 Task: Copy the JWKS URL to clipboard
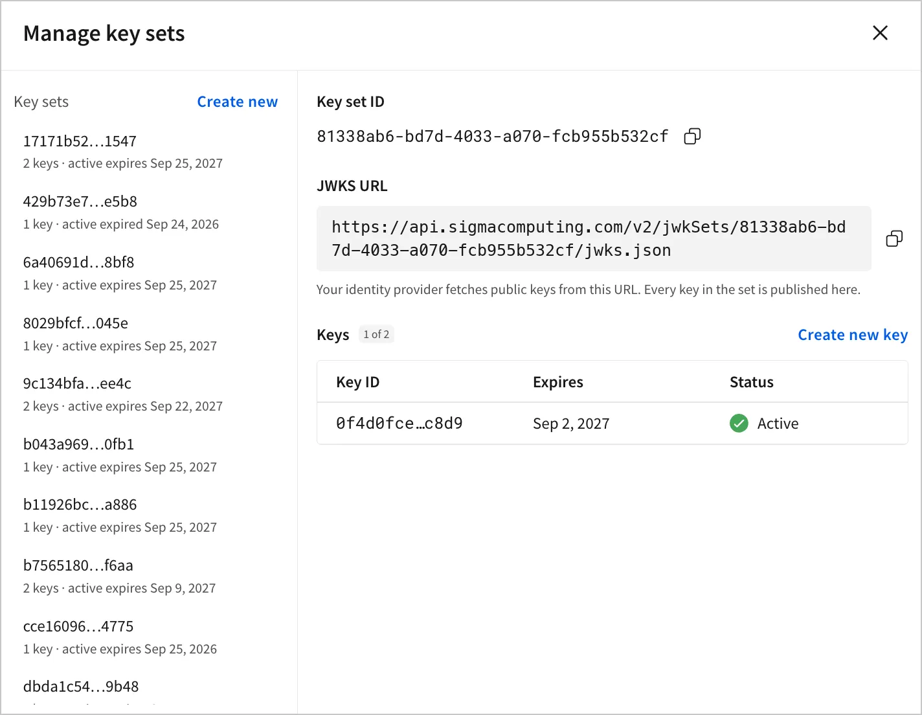pyautogui.click(x=894, y=238)
